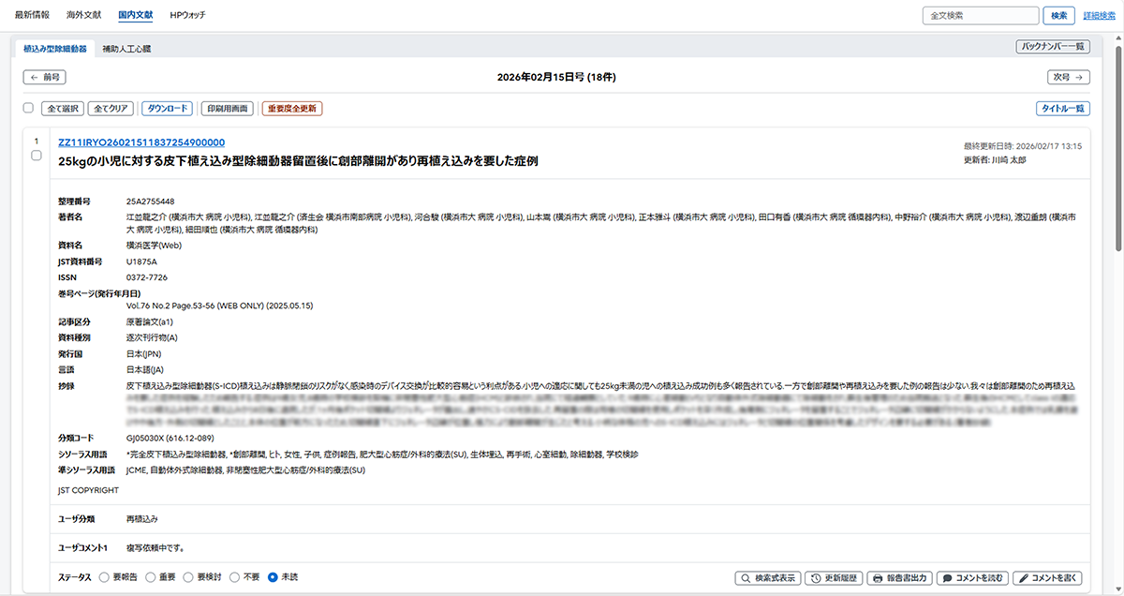Switch to 海外文献 menu
The height and width of the screenshot is (596, 1124).
coord(84,16)
